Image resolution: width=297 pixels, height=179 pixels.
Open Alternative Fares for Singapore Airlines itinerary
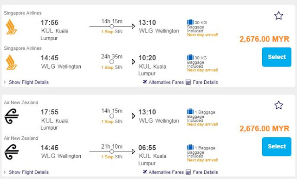166,82
